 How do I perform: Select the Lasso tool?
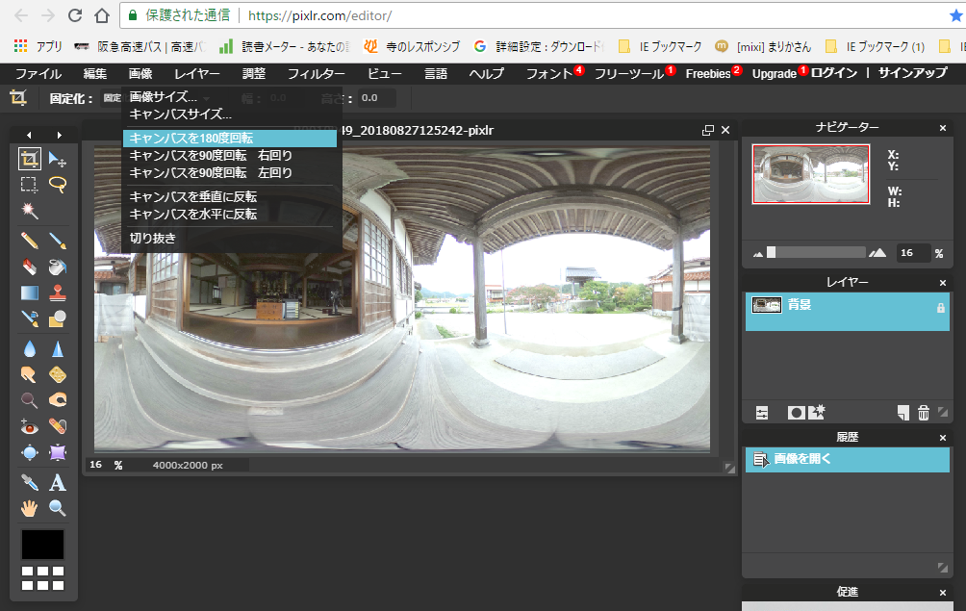coord(58,184)
